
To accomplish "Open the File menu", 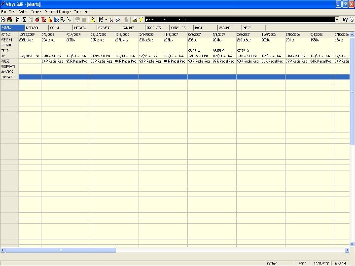I will (x=3, y=11).
